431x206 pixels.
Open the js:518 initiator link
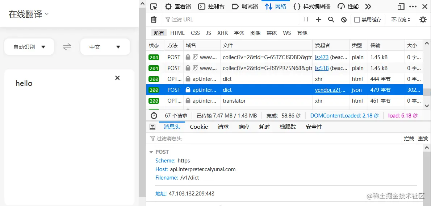[322, 68]
